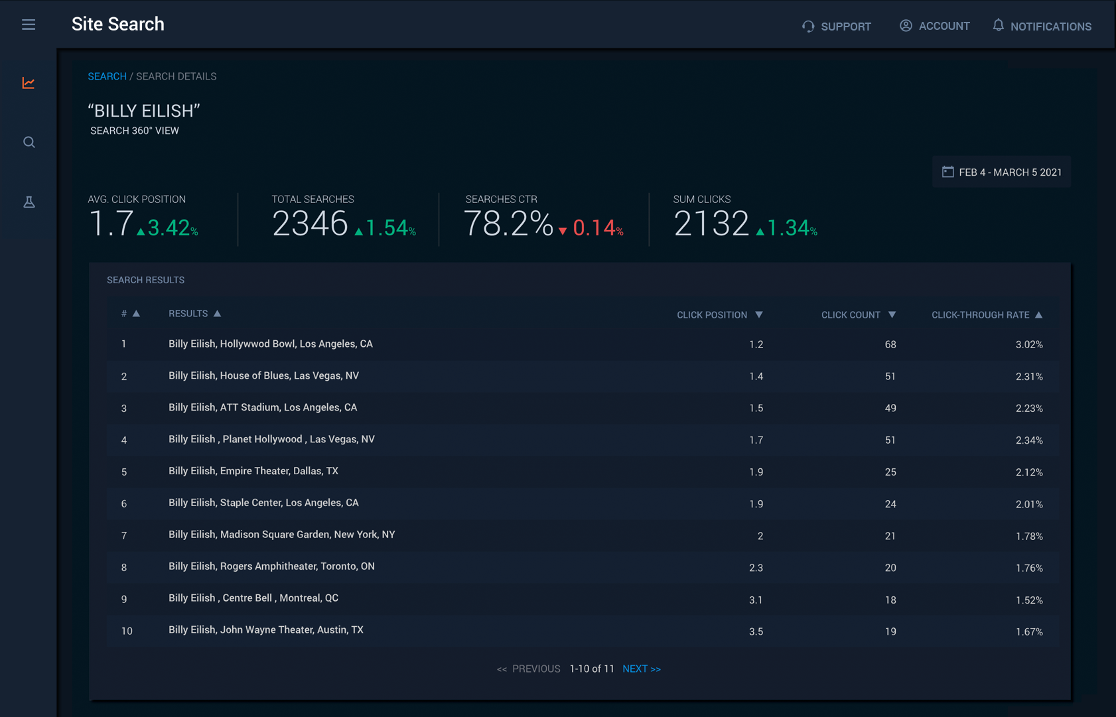1116x717 pixels.
Task: Open the experiments flask sidebar icon
Action: tap(29, 202)
